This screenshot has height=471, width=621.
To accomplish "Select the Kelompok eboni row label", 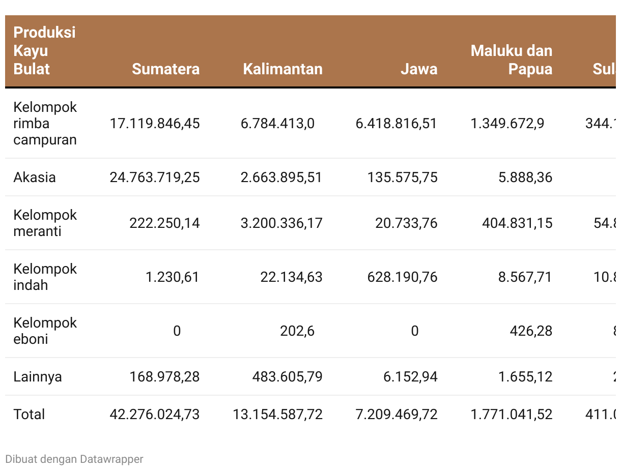I will pos(45,331).
